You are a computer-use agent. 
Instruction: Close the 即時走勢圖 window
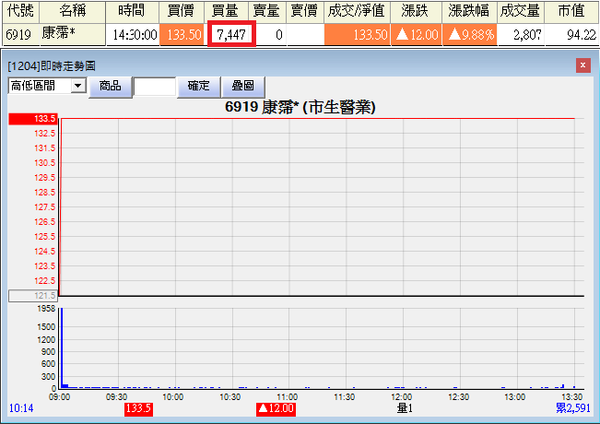point(582,65)
